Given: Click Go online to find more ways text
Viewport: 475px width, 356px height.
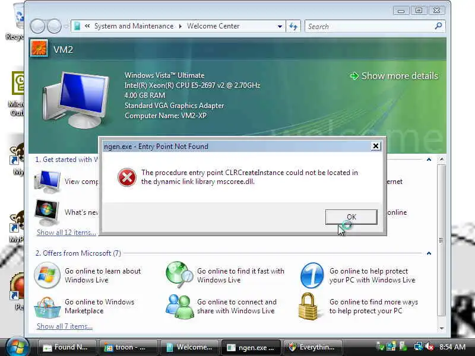Looking at the screenshot, I should (374, 306).
